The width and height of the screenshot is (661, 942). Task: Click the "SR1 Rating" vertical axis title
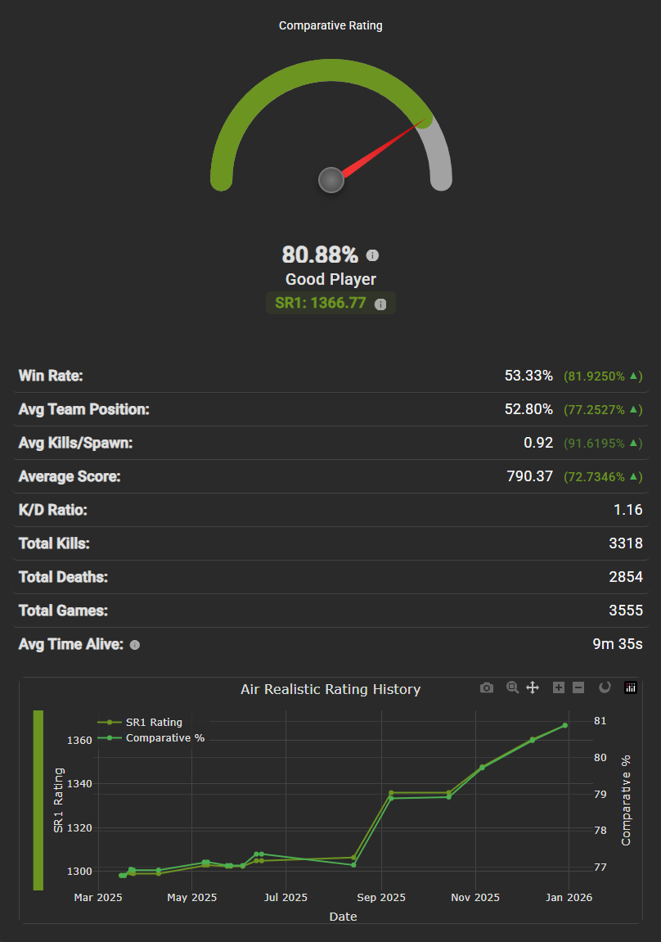coord(58,800)
